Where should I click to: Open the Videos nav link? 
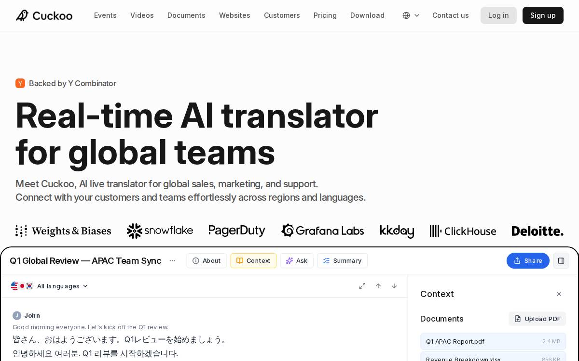click(142, 15)
